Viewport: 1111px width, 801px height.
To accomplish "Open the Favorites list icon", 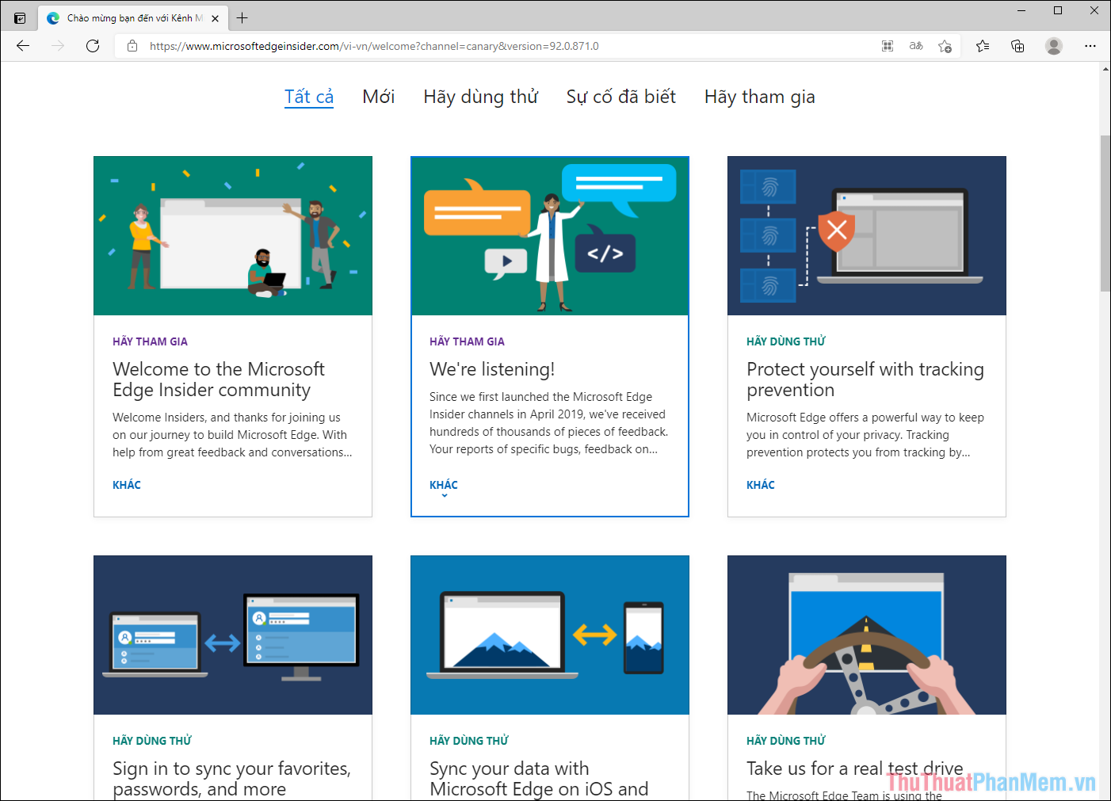I will [983, 46].
